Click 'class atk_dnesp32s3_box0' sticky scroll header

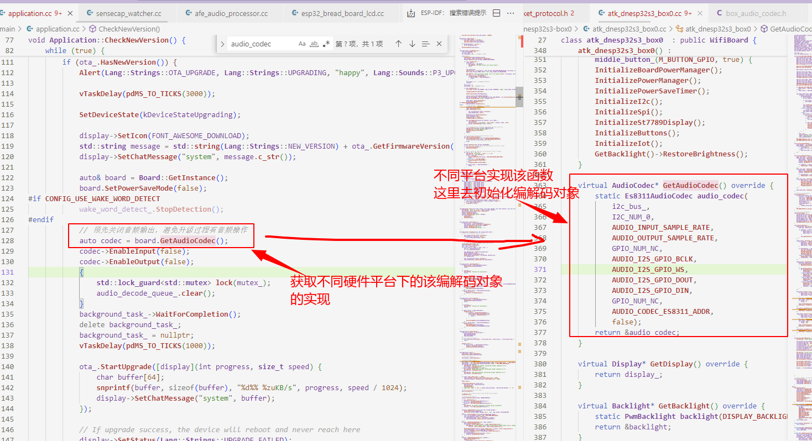pos(658,40)
